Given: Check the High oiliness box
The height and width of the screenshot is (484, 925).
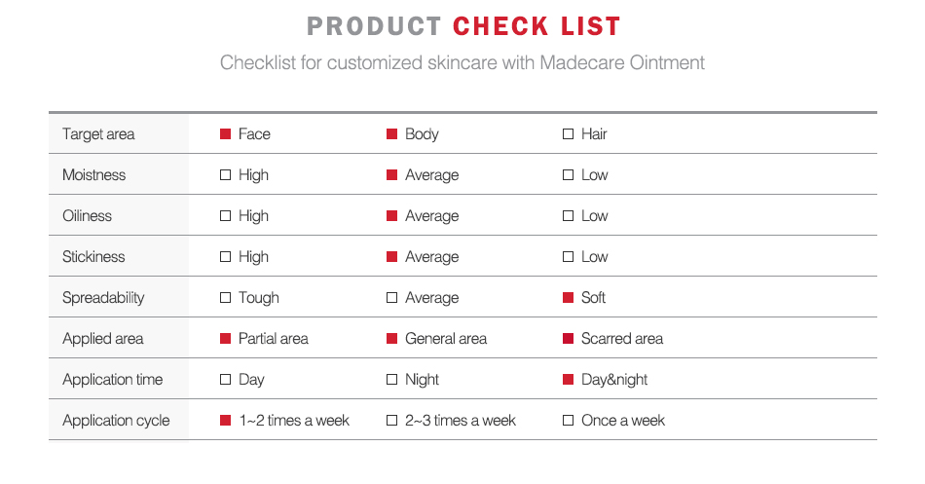Looking at the screenshot, I should (225, 216).
